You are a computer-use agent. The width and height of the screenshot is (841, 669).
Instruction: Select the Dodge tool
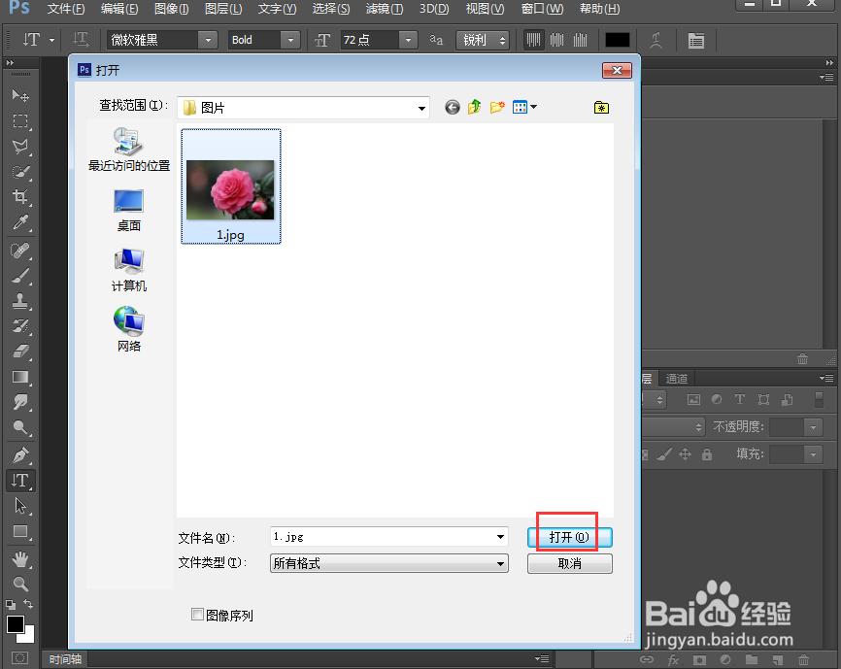coord(20,427)
